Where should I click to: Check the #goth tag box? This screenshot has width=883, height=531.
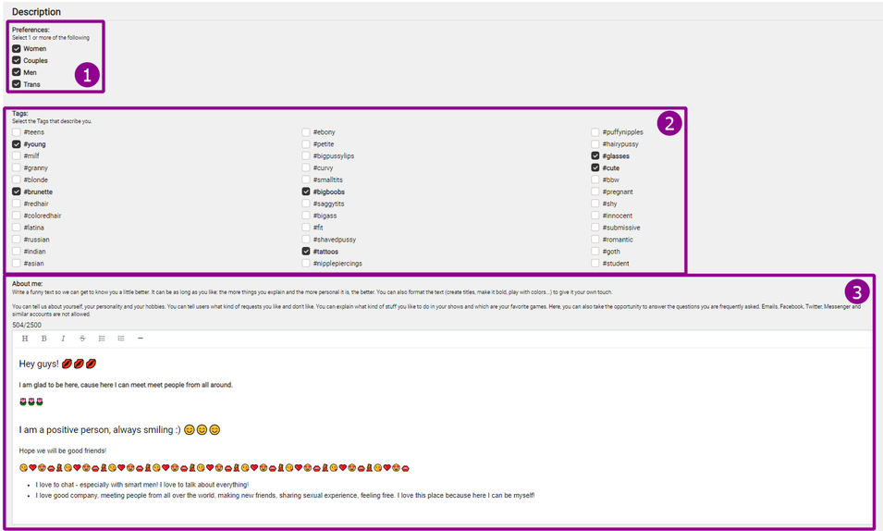(595, 252)
